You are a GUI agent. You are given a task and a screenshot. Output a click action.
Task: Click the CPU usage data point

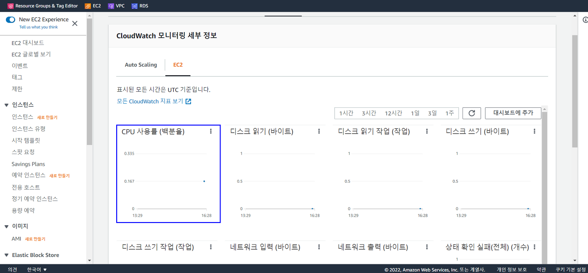(x=204, y=181)
